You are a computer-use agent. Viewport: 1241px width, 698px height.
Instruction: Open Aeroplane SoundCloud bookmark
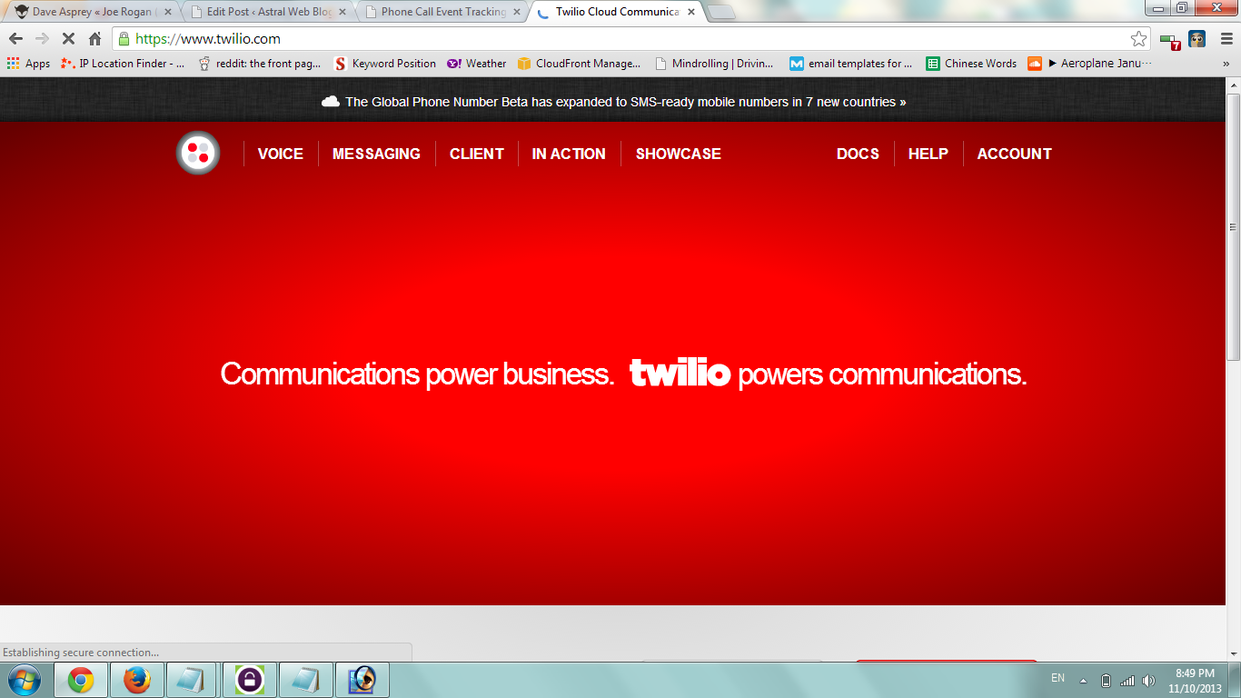pyautogui.click(x=1089, y=64)
